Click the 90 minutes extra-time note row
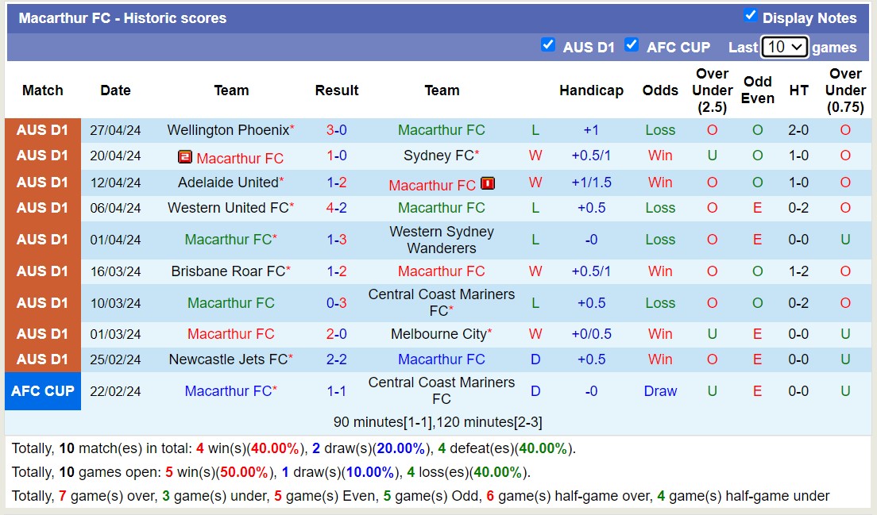The height and width of the screenshot is (515, 877). (x=442, y=421)
